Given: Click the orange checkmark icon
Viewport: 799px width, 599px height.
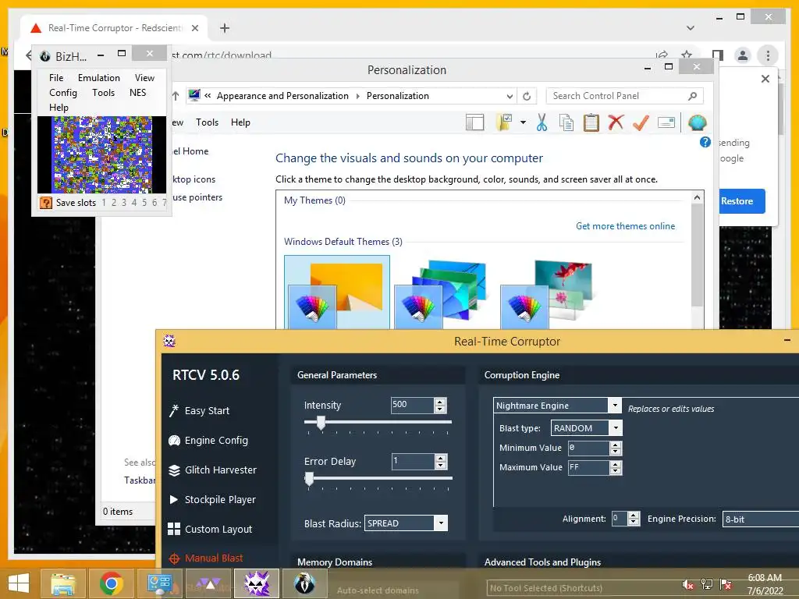Looking at the screenshot, I should point(641,122).
